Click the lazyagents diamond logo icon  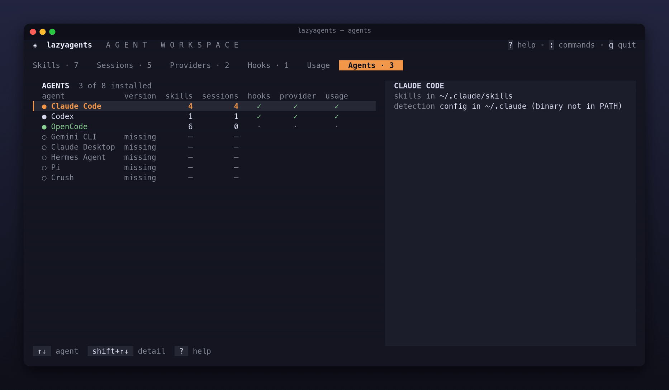(35, 45)
